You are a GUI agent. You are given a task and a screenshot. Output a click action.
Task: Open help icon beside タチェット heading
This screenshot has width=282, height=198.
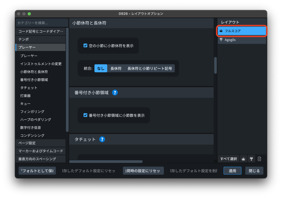pyautogui.click(x=102, y=139)
